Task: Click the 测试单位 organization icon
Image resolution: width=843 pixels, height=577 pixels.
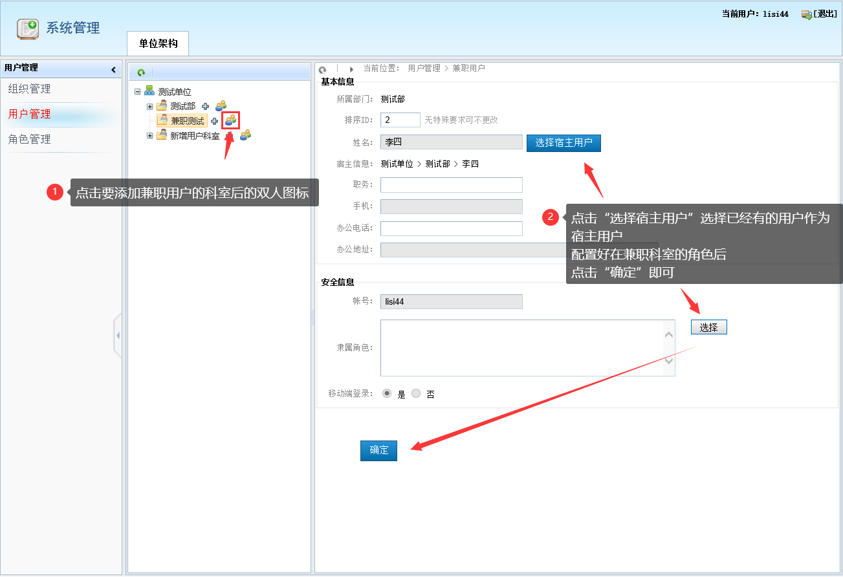Action: pyautogui.click(x=149, y=92)
